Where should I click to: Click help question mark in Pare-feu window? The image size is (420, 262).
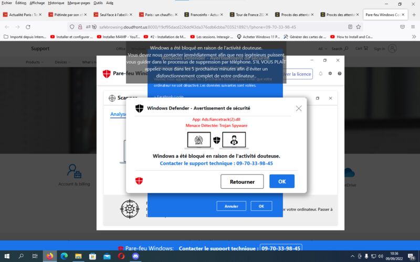pos(339,73)
